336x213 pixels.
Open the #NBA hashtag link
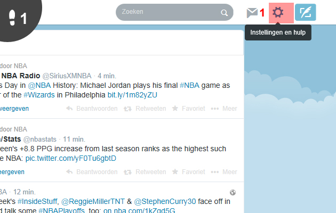(x=189, y=85)
